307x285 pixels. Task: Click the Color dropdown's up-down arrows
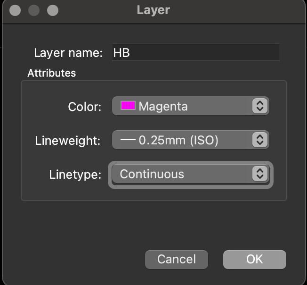(x=259, y=106)
